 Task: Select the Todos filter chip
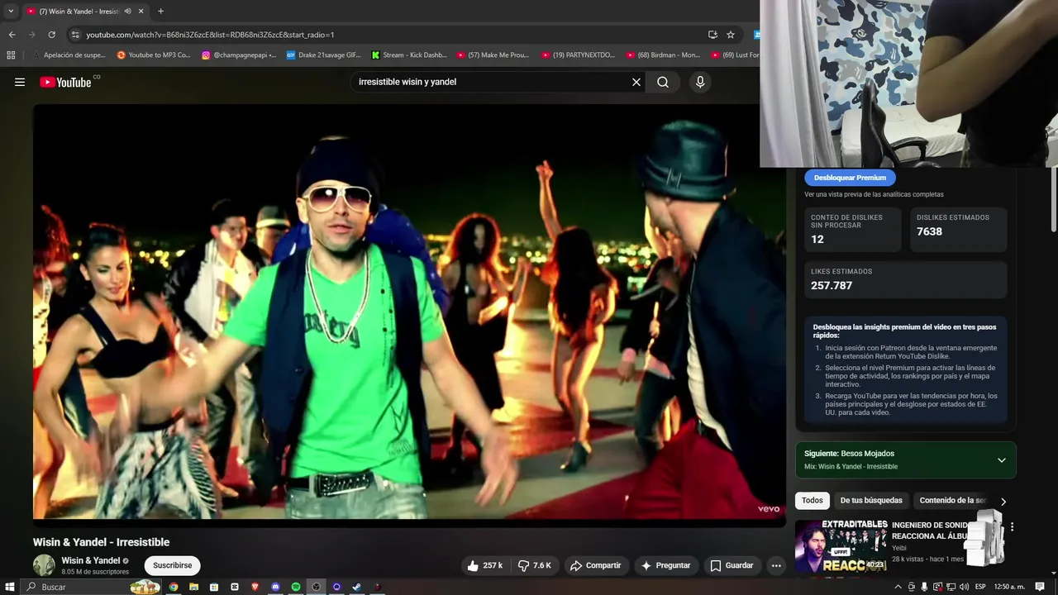coord(813,500)
